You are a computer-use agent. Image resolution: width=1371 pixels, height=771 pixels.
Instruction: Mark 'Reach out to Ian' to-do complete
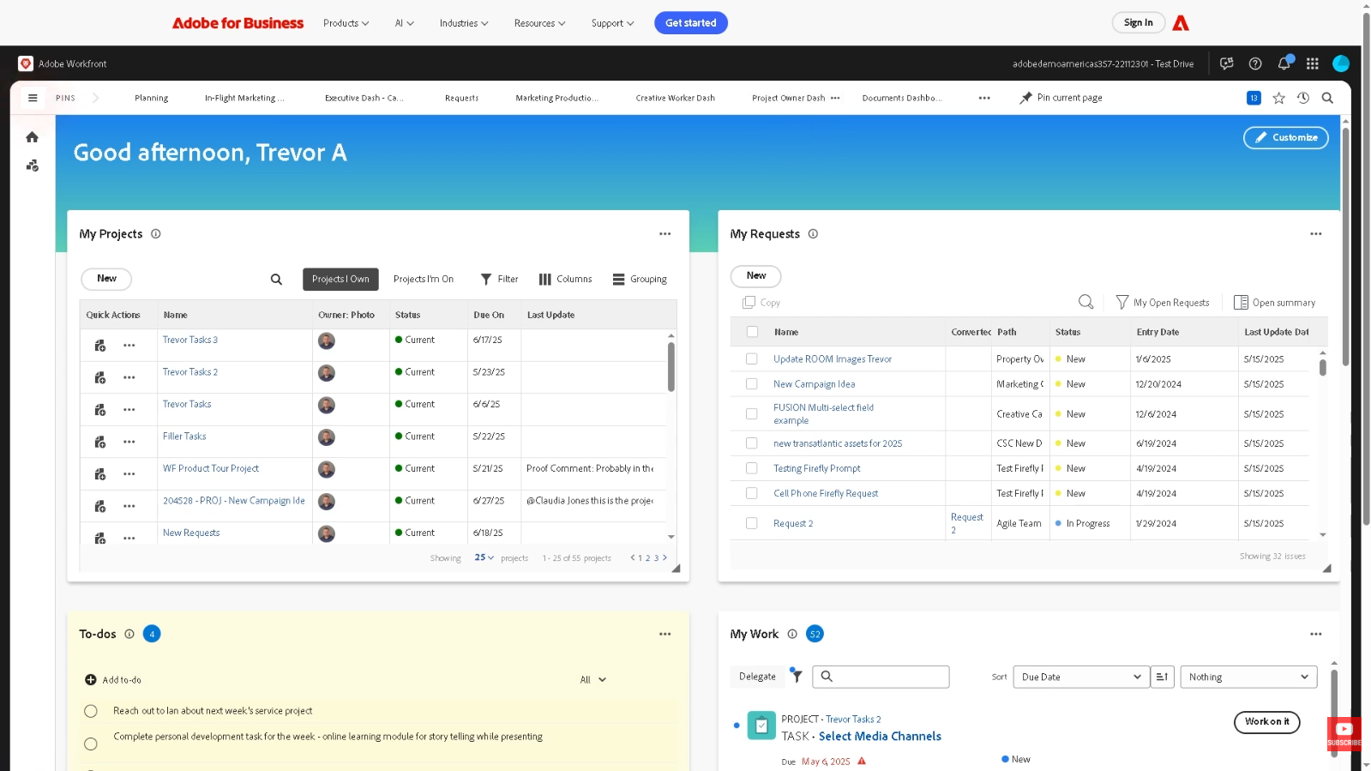[x=91, y=711]
